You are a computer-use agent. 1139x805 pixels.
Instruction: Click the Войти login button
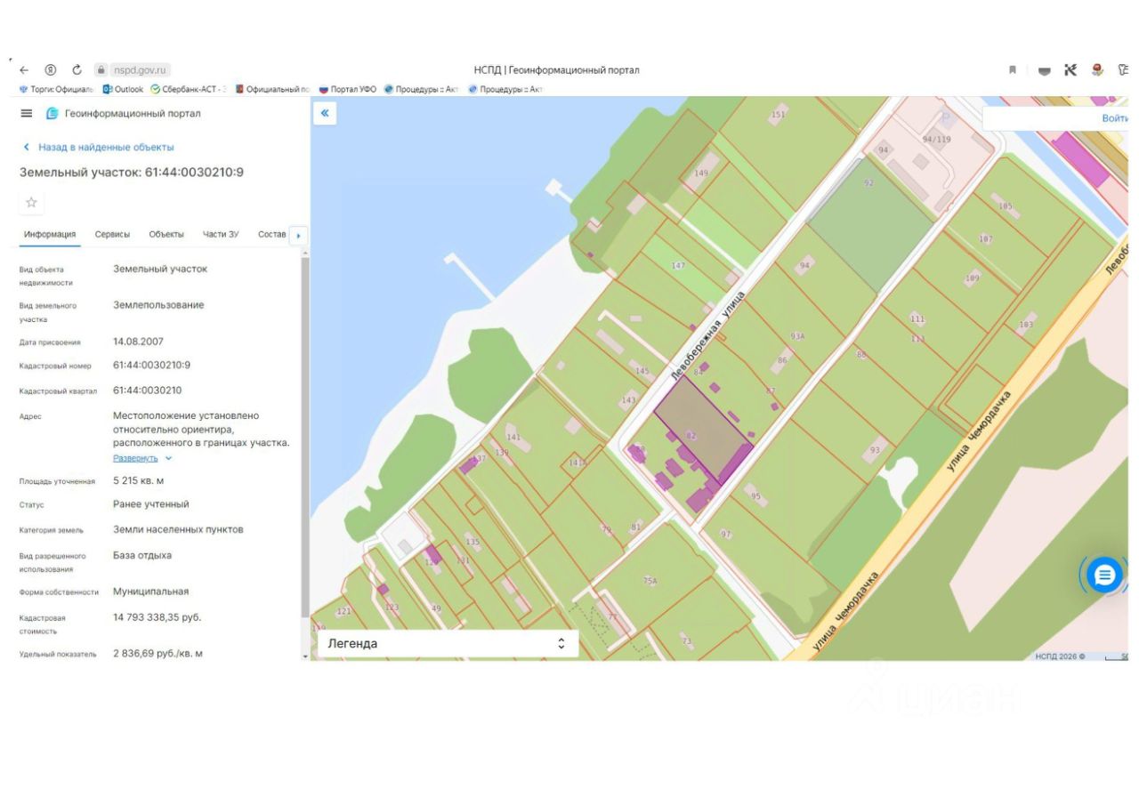pos(1114,118)
